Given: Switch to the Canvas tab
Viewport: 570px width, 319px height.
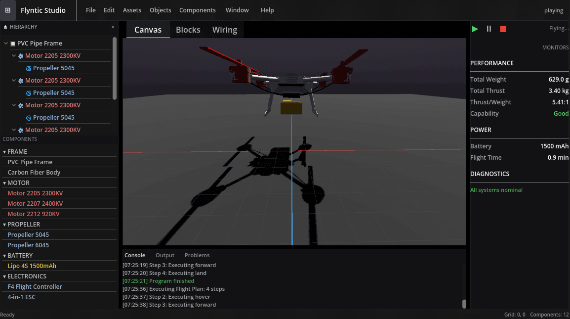Looking at the screenshot, I should pyautogui.click(x=148, y=30).
